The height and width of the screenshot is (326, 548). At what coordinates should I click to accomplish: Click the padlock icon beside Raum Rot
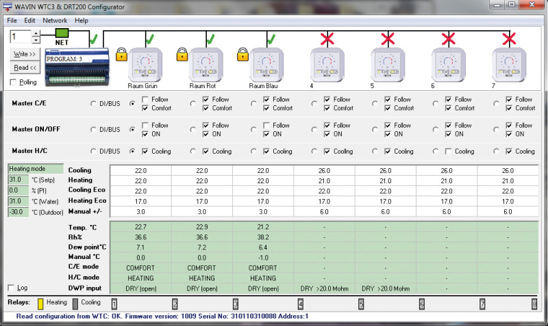pyautogui.click(x=182, y=55)
